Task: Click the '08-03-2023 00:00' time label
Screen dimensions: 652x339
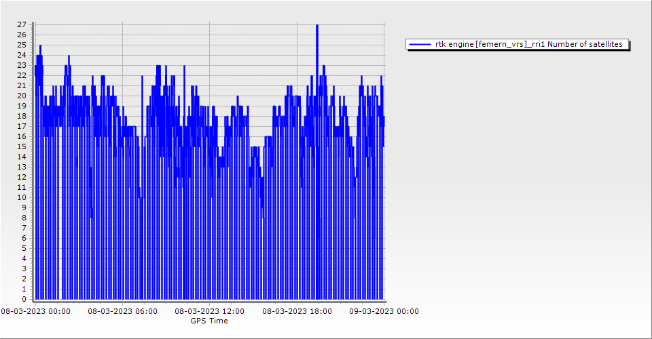Action: click(35, 312)
